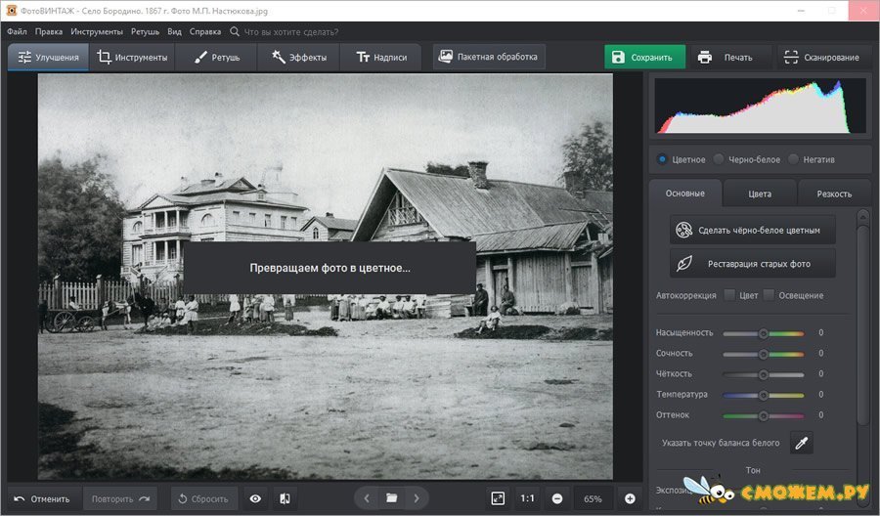Click the fit-to-screen icon
Image resolution: width=880 pixels, height=516 pixels.
pos(498,498)
